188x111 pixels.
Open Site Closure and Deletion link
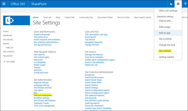(x=45, y=100)
